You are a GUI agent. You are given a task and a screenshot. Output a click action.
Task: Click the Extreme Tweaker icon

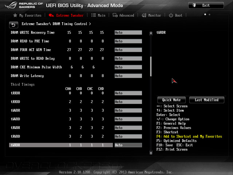click(51, 15)
